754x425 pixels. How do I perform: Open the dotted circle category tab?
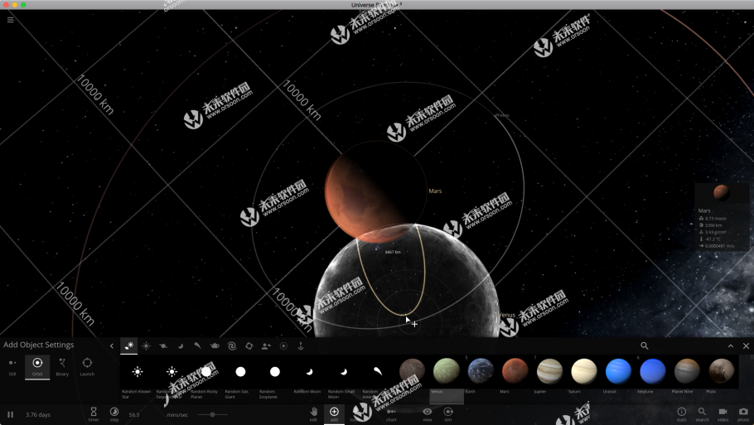click(x=283, y=345)
